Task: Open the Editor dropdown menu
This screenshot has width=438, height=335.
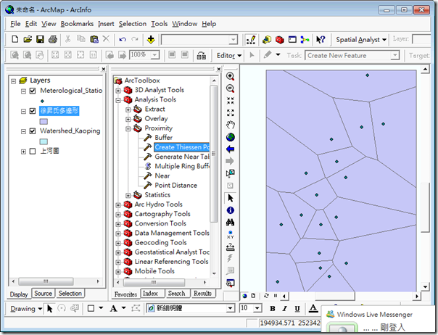Action: [228, 56]
